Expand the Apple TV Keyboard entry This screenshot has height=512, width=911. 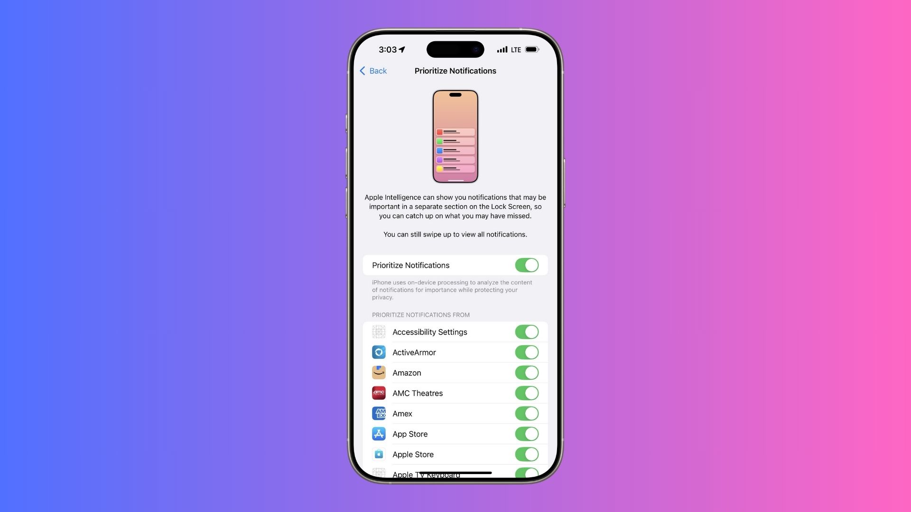455,475
